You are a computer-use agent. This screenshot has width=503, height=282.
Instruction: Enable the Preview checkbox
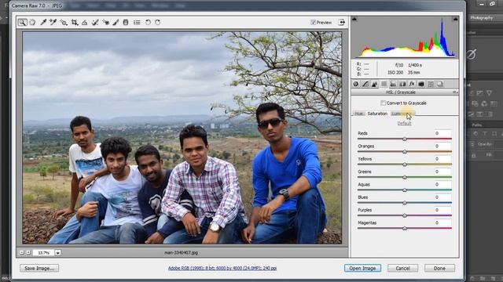tap(313, 23)
